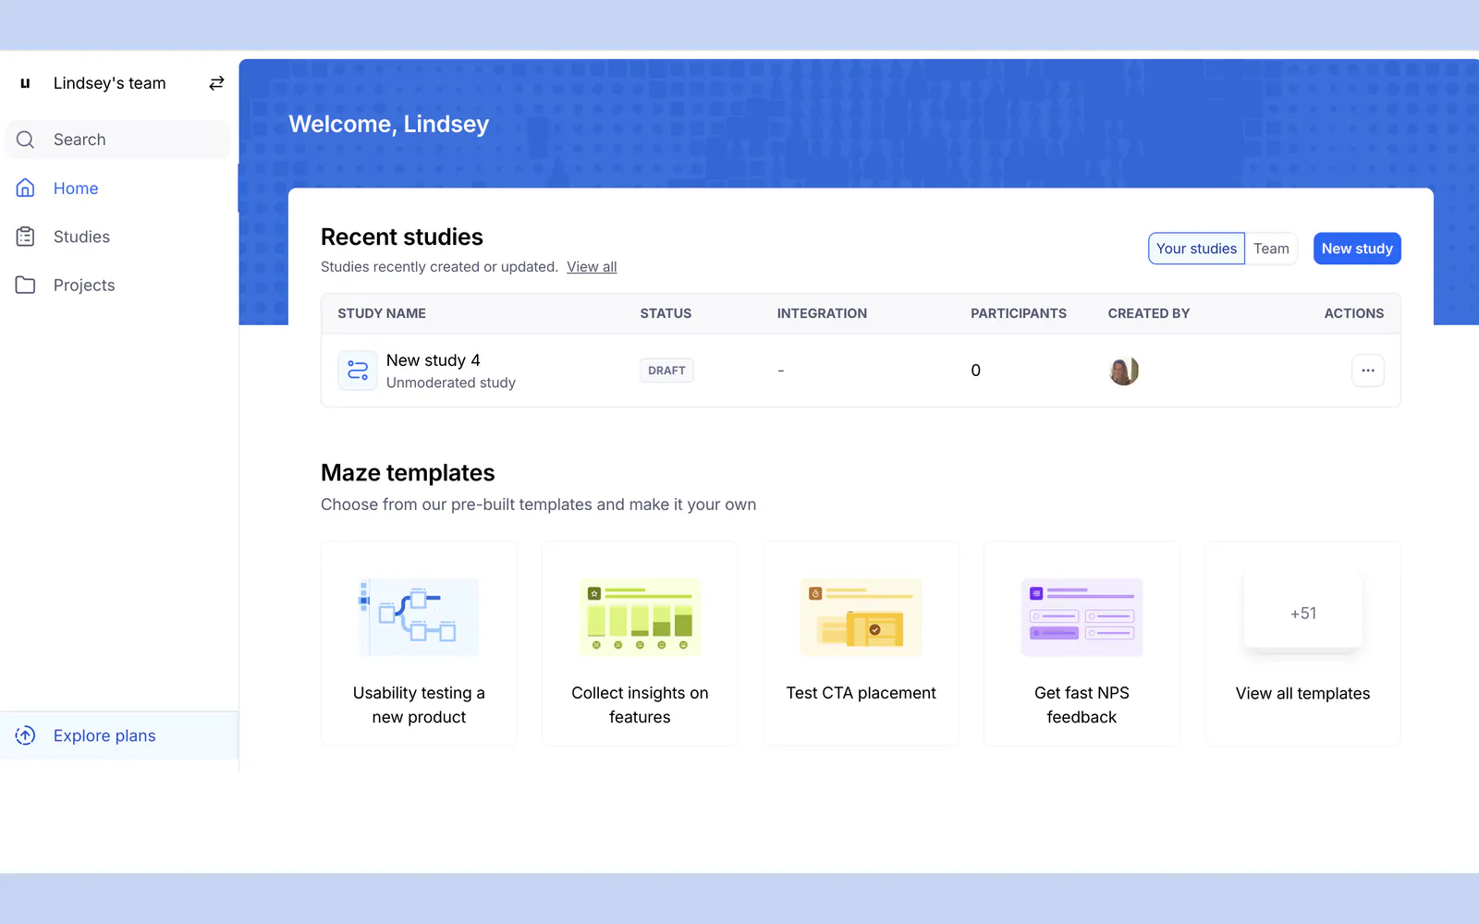Click the creator avatar for New study 4
The image size is (1479, 924).
(1124, 371)
